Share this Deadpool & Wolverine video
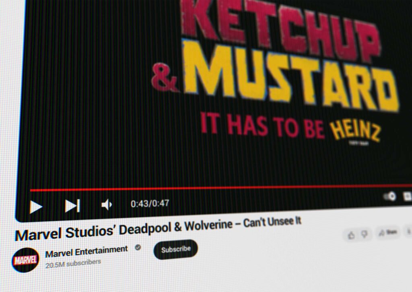 388,232
